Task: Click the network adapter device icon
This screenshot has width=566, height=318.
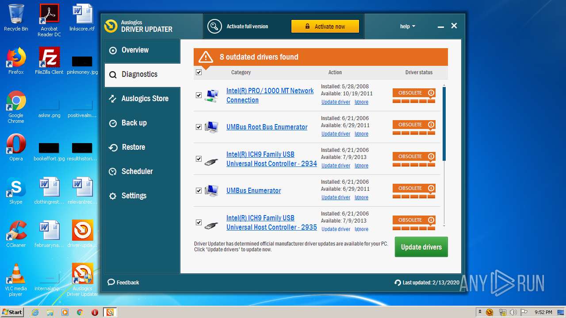Action: tap(211, 95)
